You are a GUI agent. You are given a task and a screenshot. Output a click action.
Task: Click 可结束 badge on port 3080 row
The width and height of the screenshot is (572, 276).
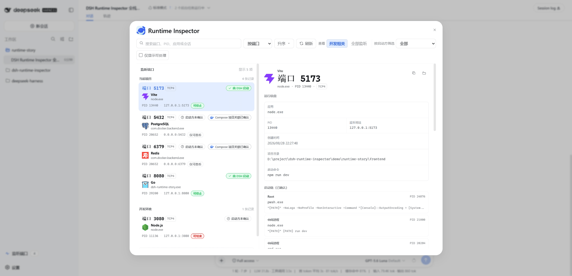[x=197, y=236]
